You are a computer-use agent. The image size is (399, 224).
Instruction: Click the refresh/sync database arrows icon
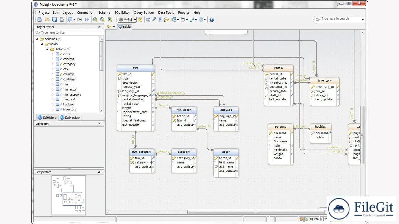(140, 20)
